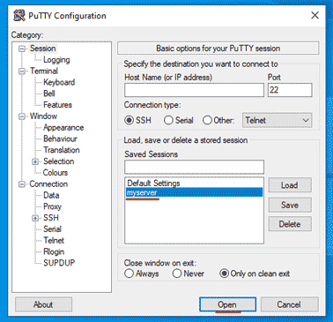Open the Telnet protocol dropdown
333x322 pixels.
277,120
